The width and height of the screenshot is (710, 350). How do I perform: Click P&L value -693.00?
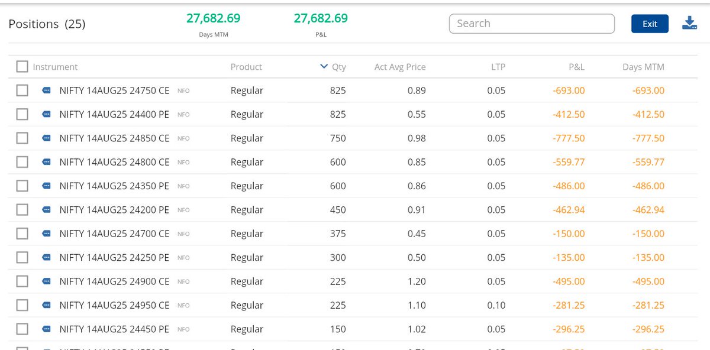tap(569, 90)
